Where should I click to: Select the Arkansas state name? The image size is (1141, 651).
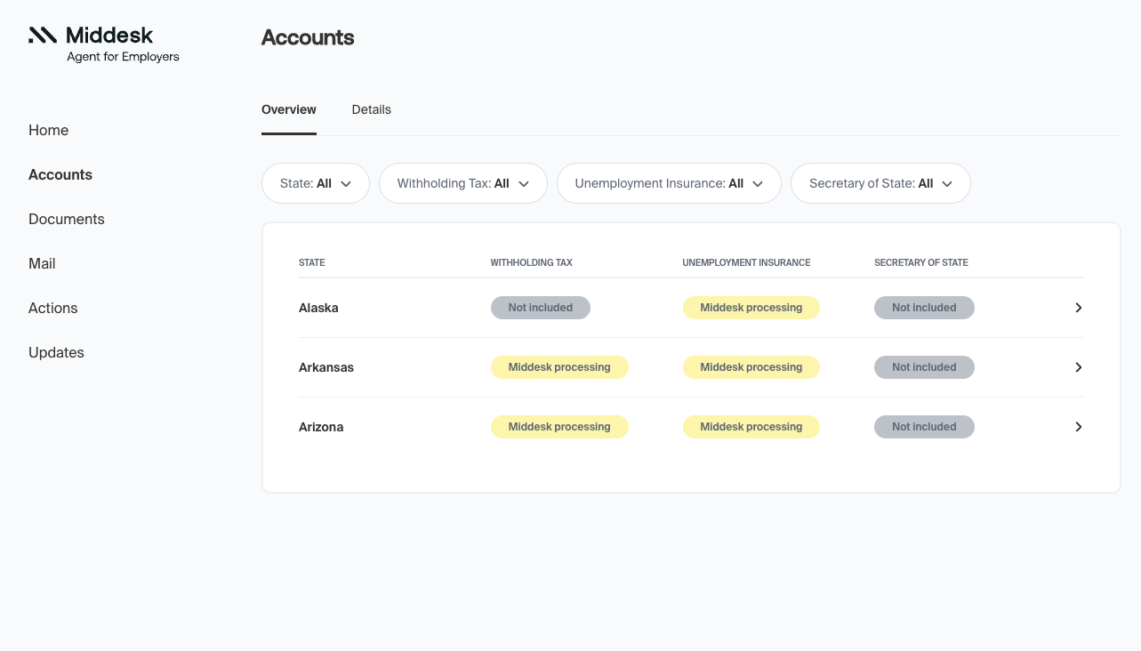click(x=326, y=367)
